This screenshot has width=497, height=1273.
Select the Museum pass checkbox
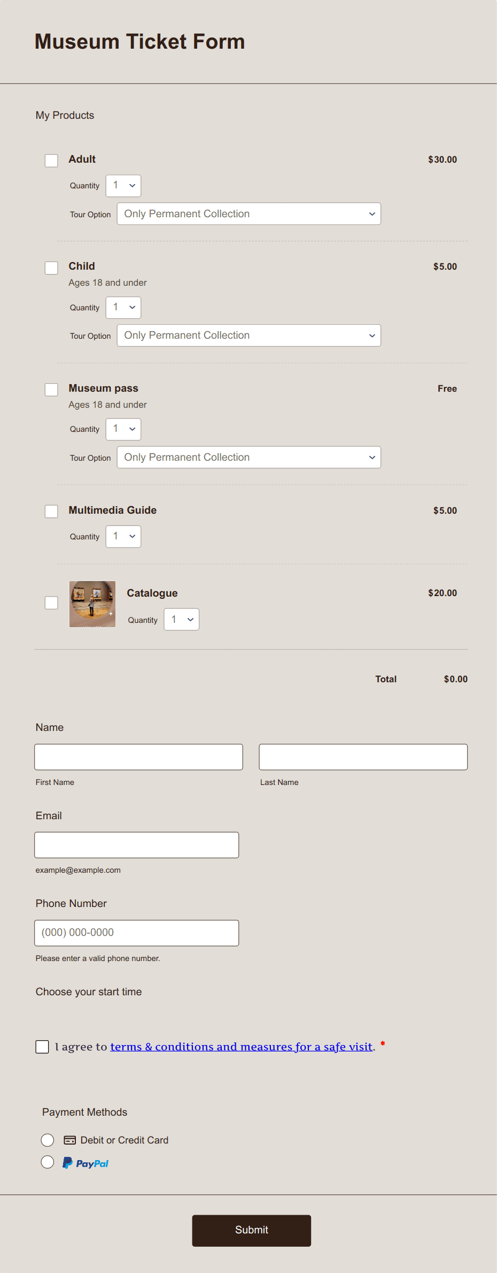coord(51,390)
